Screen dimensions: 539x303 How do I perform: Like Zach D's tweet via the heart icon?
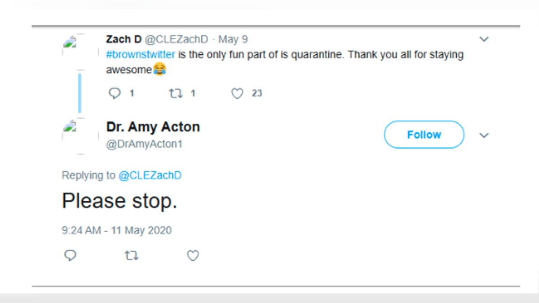(237, 93)
